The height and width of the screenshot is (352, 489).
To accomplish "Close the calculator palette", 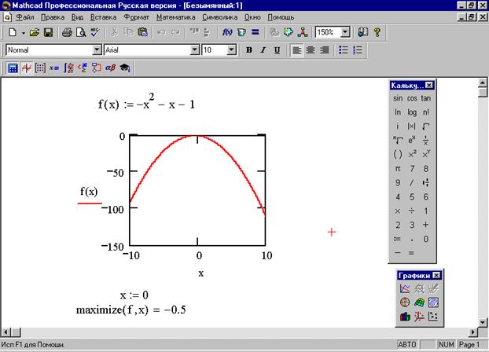I will pos(429,85).
